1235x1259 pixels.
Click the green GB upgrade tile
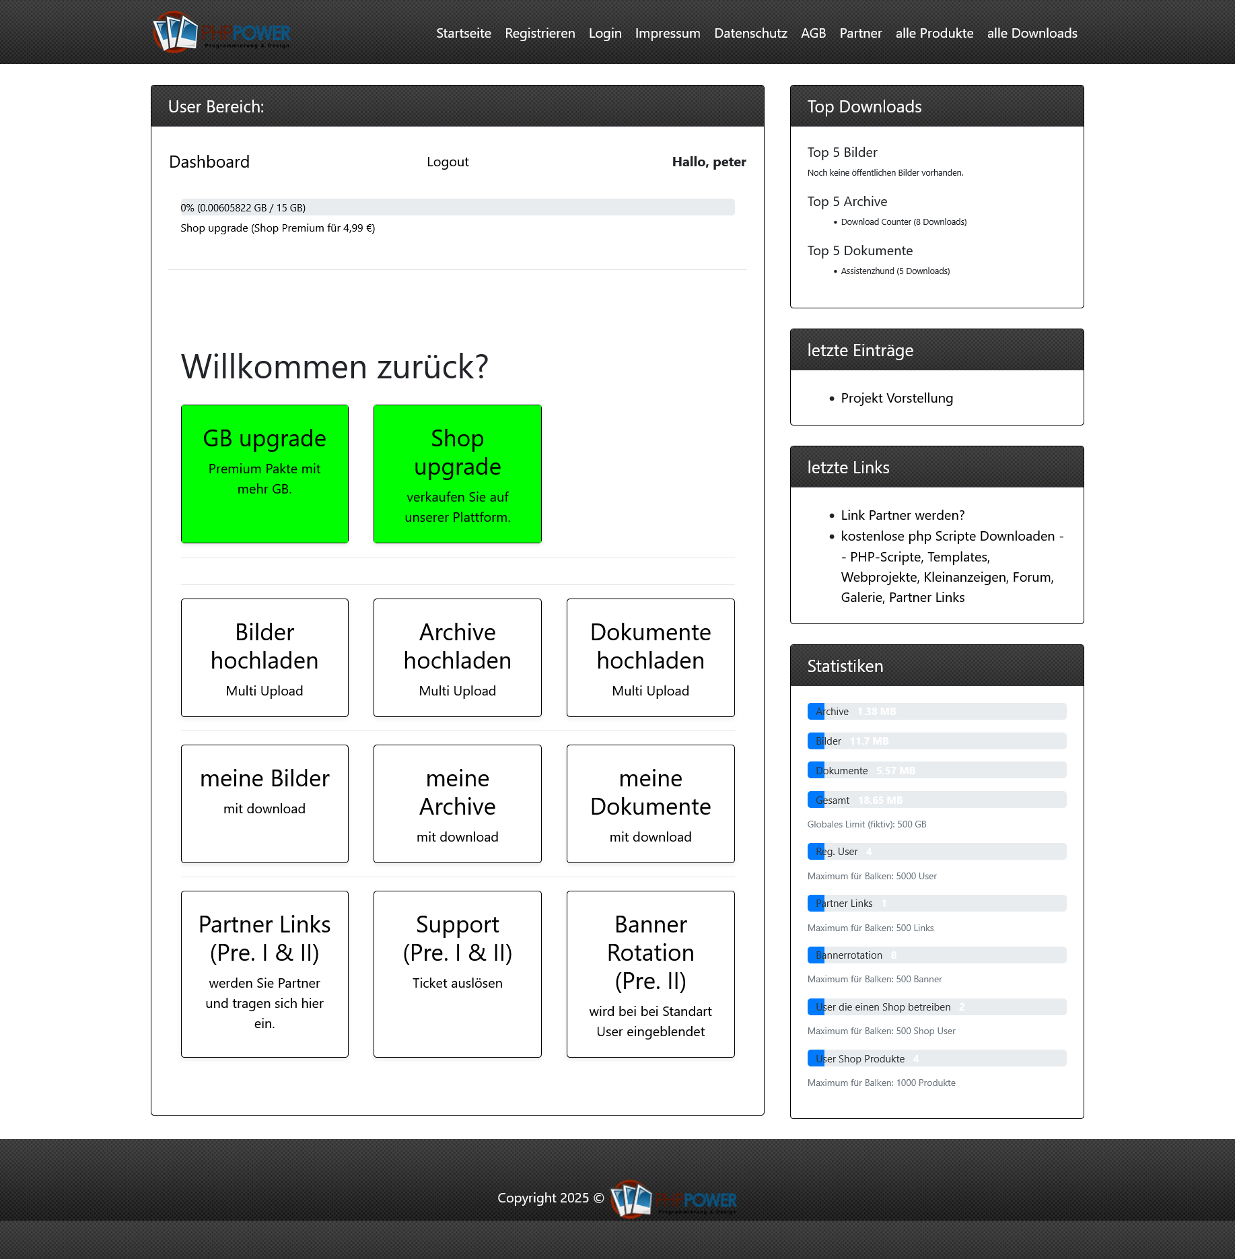coord(264,473)
